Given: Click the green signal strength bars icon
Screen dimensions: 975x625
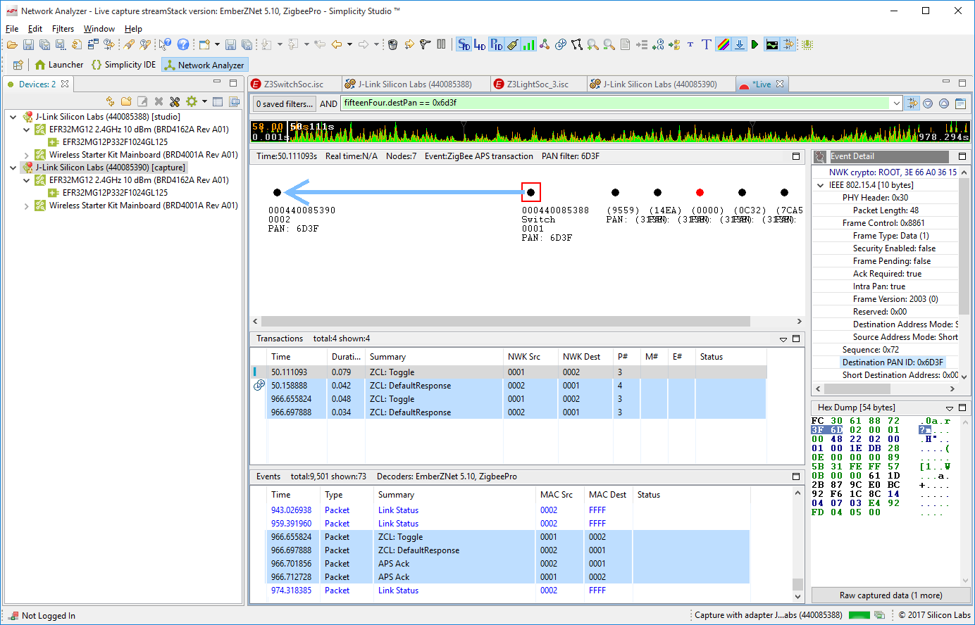Looking at the screenshot, I should [x=528, y=44].
